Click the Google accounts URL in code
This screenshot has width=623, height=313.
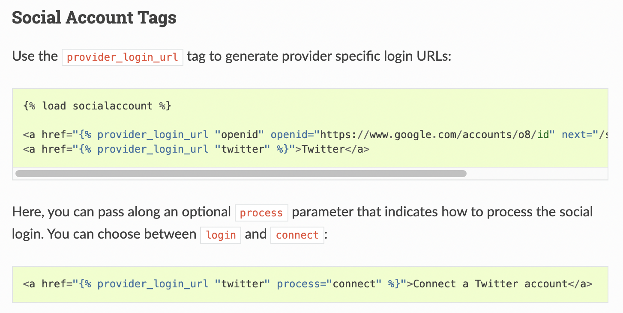pyautogui.click(x=435, y=135)
